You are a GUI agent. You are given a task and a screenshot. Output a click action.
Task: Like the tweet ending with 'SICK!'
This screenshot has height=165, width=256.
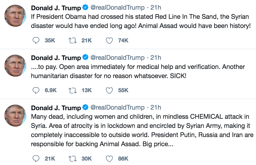pos(109,90)
